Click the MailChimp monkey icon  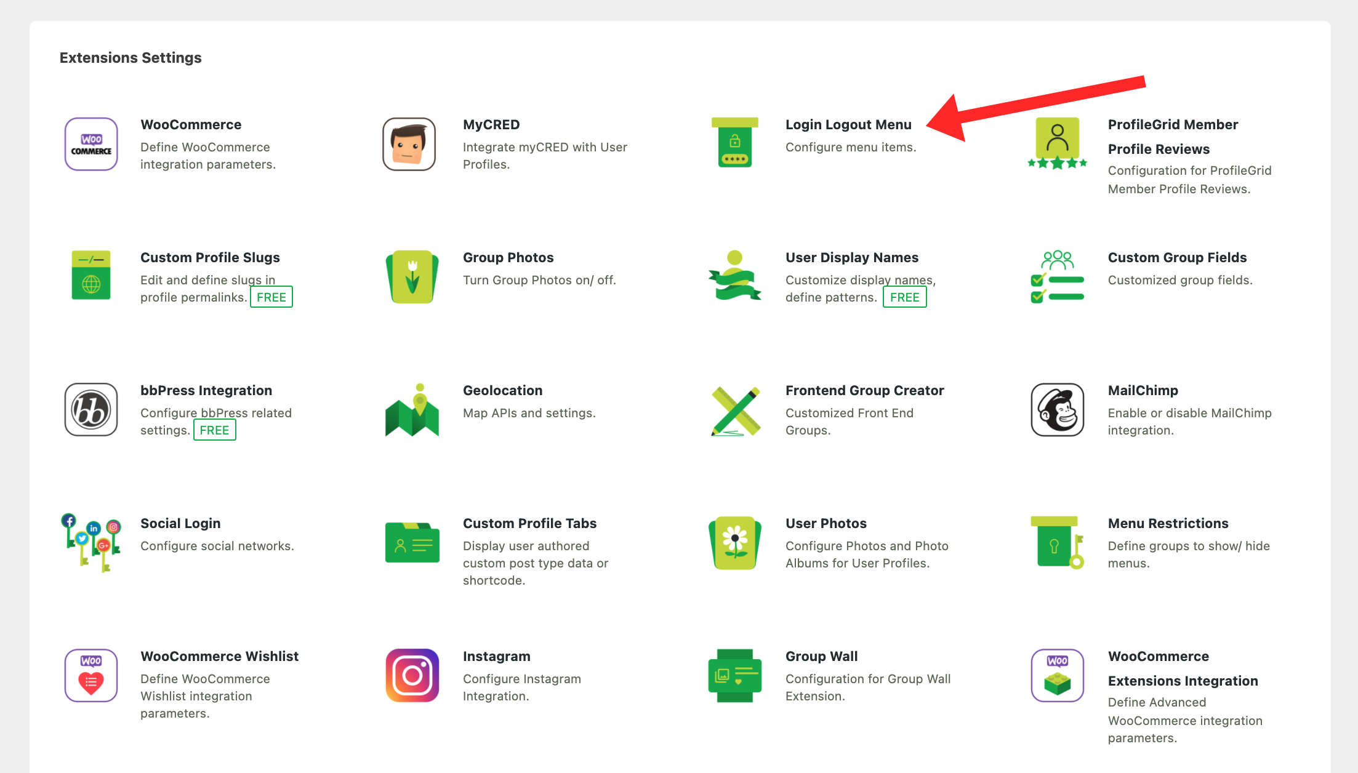(1057, 410)
